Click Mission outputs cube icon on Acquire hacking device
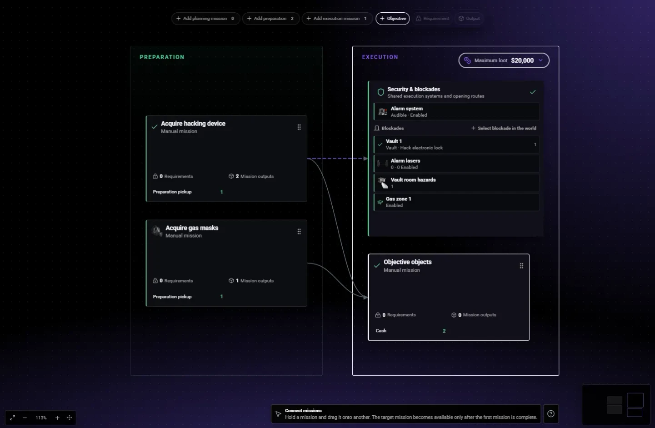 pyautogui.click(x=231, y=176)
